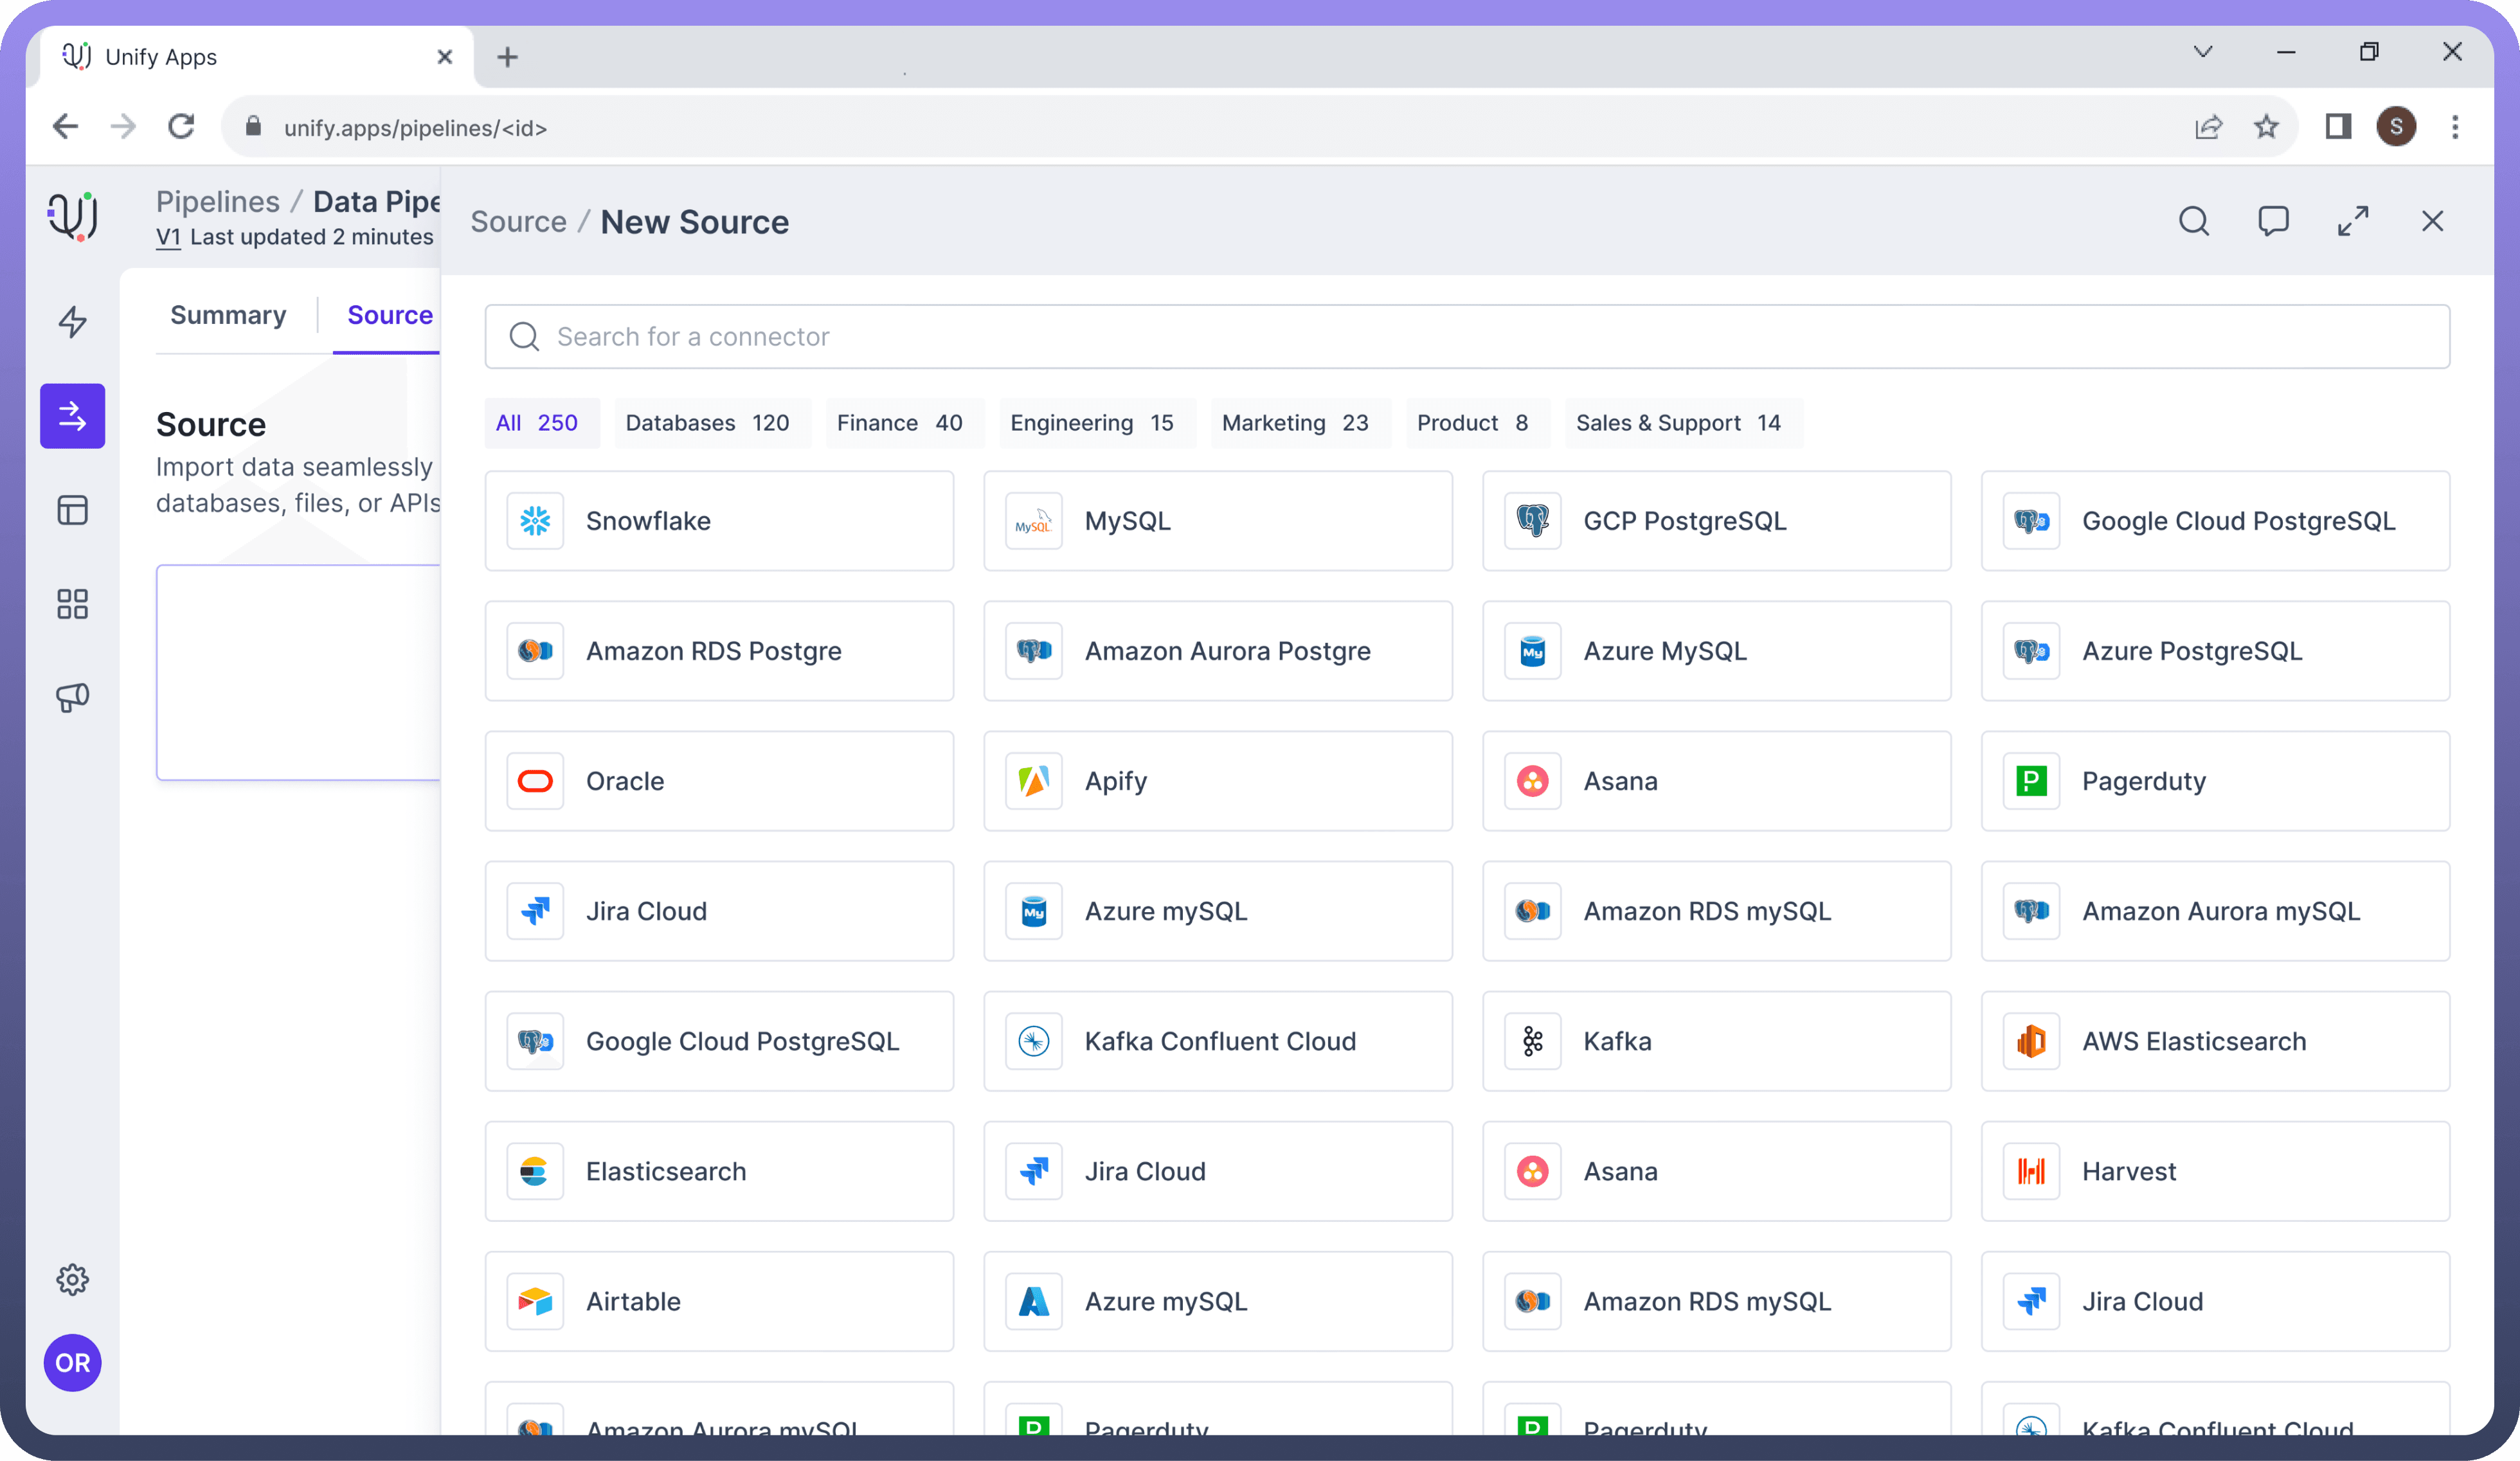Select the Snowflake connector
The height and width of the screenshot is (1461, 2520).
(x=719, y=520)
